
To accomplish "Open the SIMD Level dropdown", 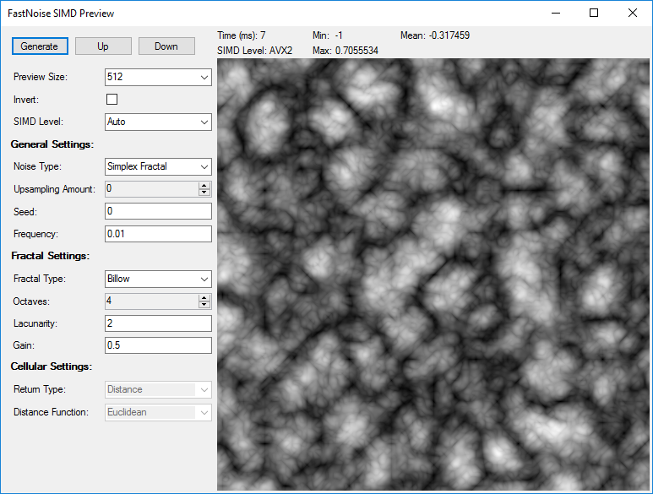I will point(158,122).
